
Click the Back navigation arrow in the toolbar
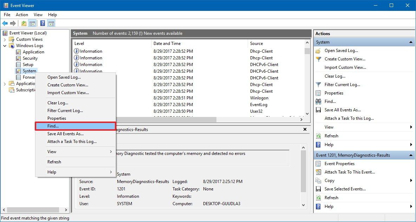pyautogui.click(x=5, y=23)
